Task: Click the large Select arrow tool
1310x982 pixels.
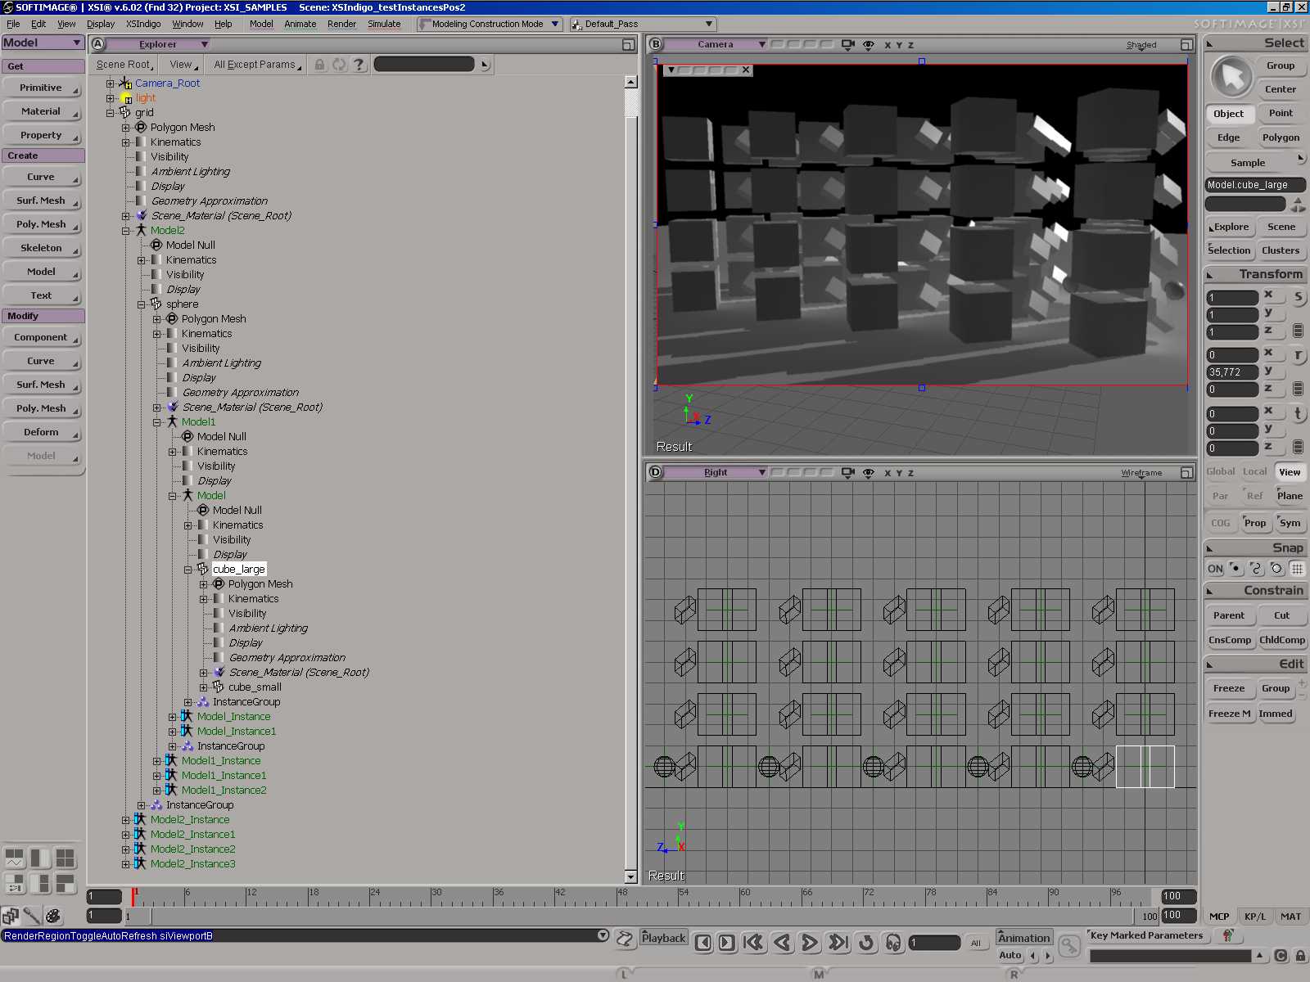Action: point(1231,78)
